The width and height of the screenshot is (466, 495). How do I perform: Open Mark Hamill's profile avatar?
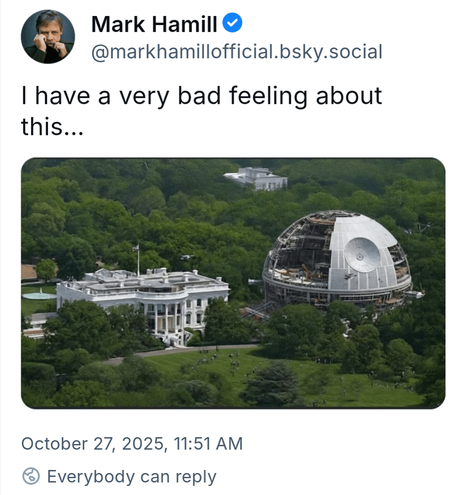pyautogui.click(x=48, y=37)
